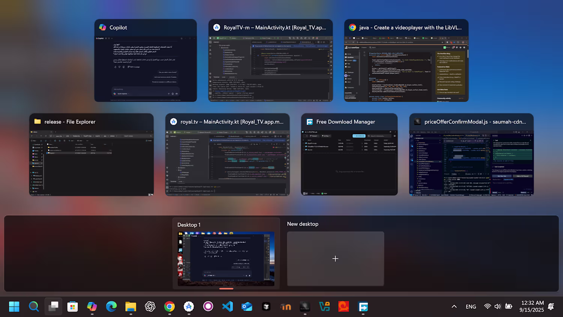563x317 pixels.
Task: Open the teal 'VS' taskbar app icon
Action: [324, 306]
